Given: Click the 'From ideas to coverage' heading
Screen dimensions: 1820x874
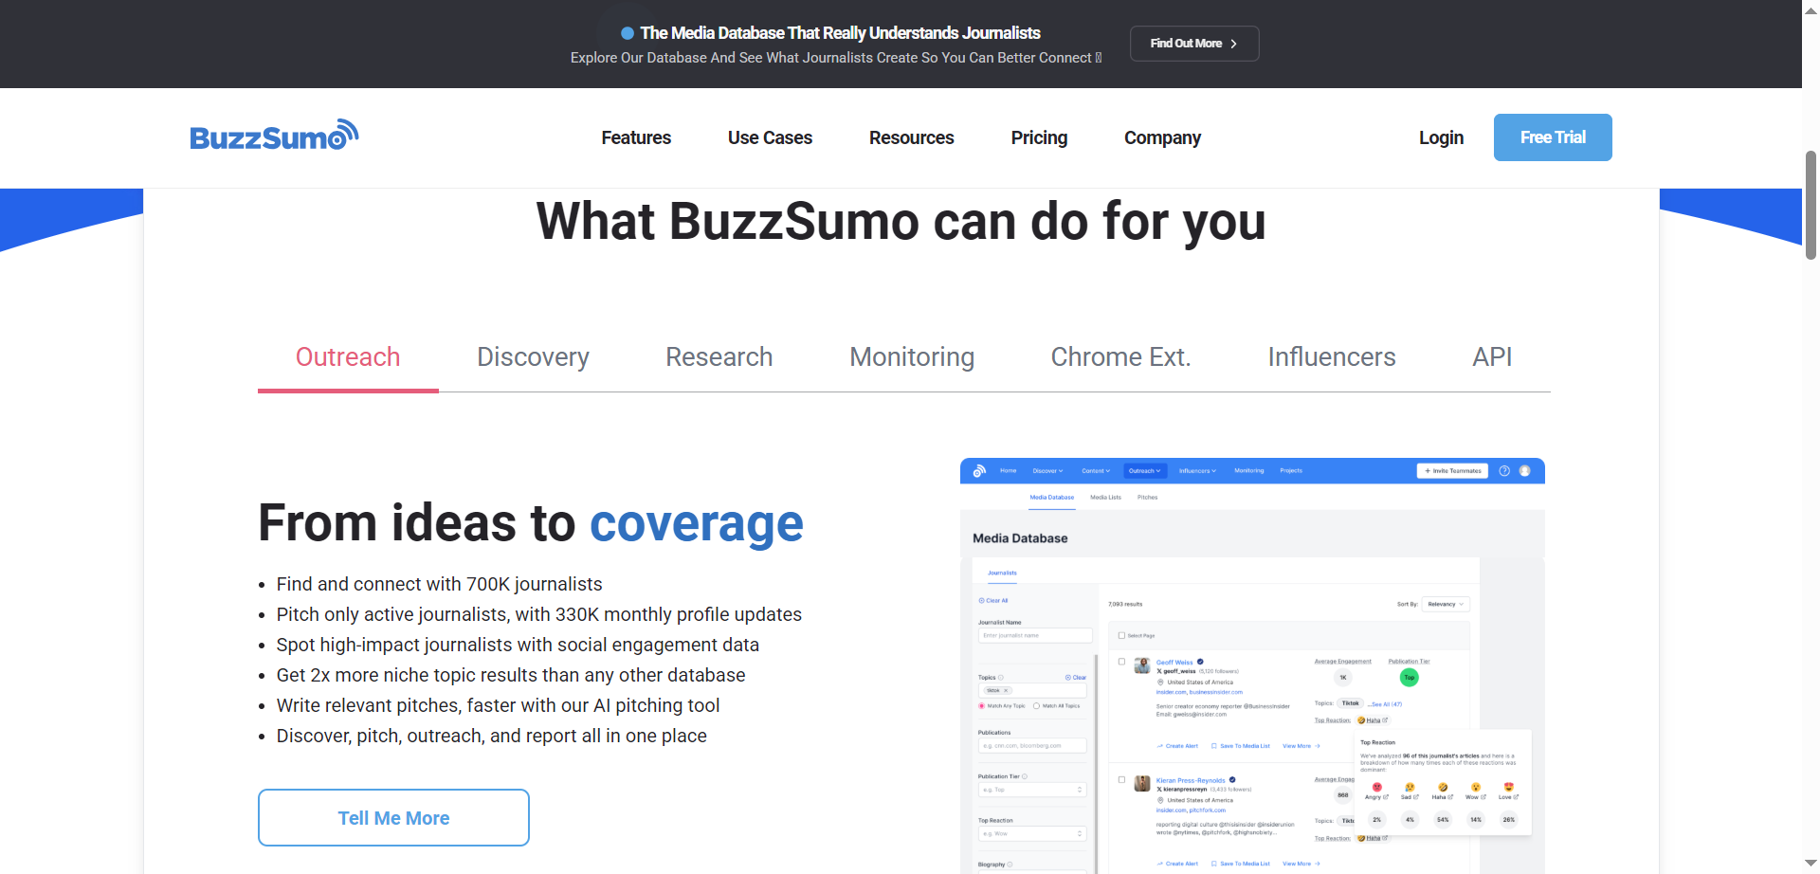Looking at the screenshot, I should [x=531, y=523].
